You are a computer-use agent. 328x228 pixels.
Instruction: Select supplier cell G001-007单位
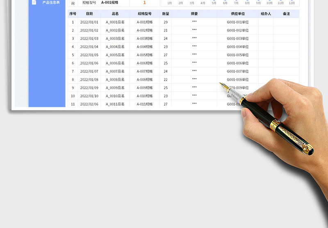point(238,71)
